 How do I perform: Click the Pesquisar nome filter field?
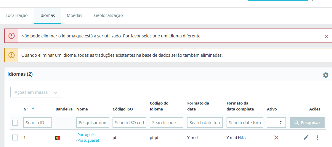(93, 123)
